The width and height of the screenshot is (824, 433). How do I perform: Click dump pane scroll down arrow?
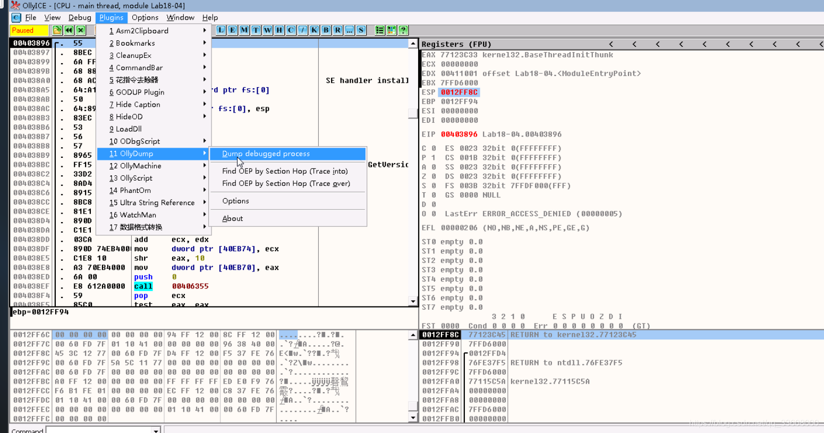(413, 418)
